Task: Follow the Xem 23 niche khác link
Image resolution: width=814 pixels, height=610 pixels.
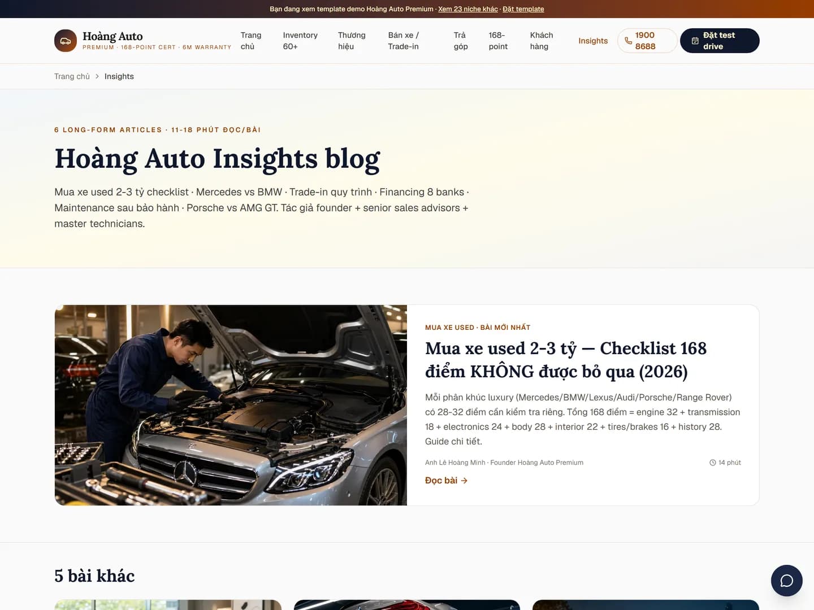Action: [468, 9]
